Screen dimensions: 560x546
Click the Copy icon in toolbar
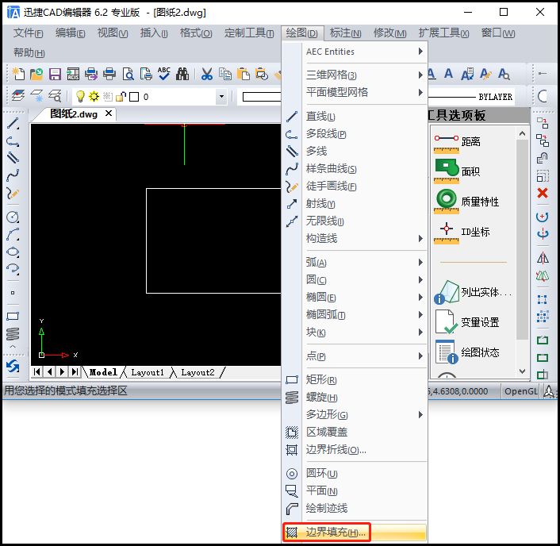click(x=225, y=74)
